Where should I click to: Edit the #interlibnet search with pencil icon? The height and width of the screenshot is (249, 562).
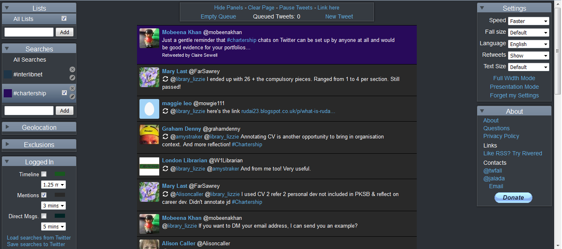point(72,78)
